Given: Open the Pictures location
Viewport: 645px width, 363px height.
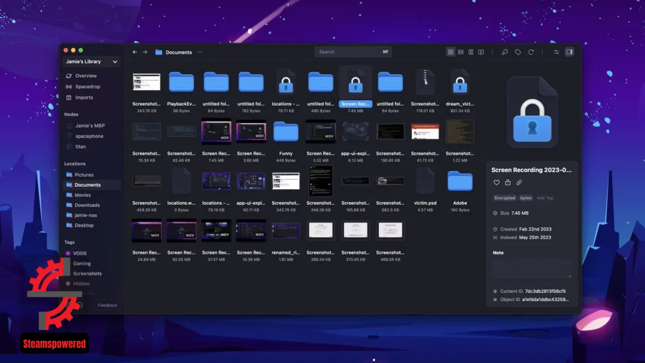Looking at the screenshot, I should pyautogui.click(x=84, y=175).
